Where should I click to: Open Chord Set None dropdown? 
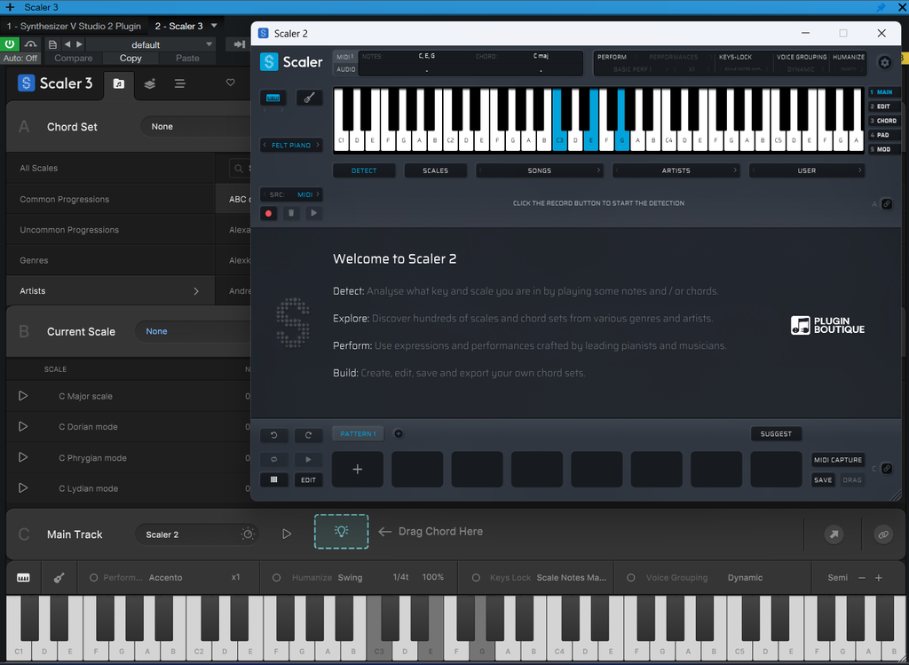(195, 126)
